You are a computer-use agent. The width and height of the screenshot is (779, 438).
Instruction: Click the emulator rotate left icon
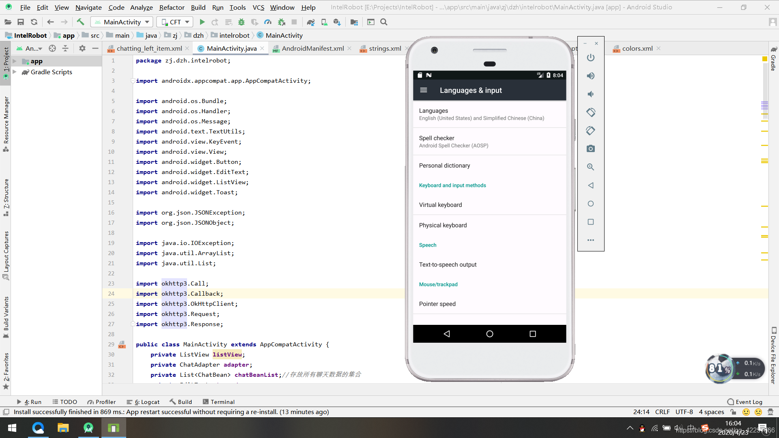coord(591,112)
